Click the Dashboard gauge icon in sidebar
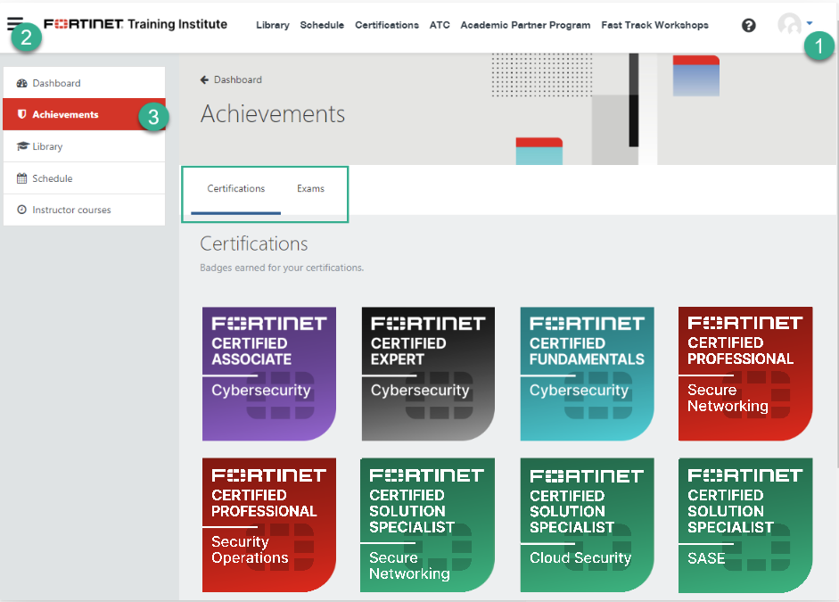 [x=22, y=83]
